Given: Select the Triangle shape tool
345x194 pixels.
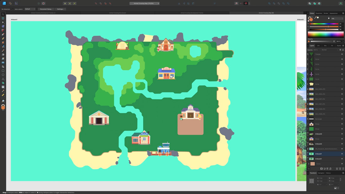Looking at the screenshot, I should point(3,79).
